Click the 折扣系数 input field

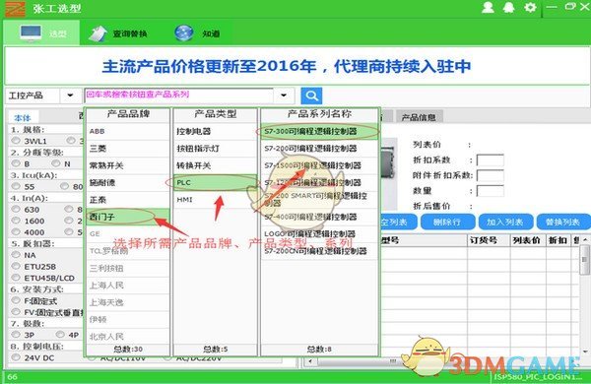tap(490, 160)
